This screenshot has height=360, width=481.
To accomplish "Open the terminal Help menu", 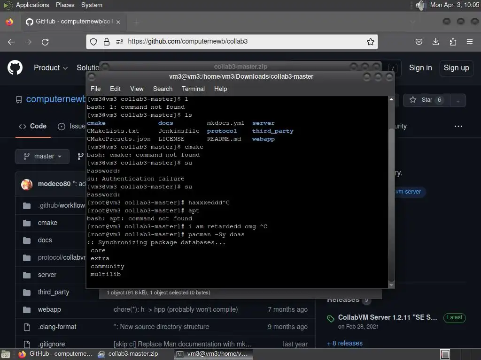I will [220, 89].
